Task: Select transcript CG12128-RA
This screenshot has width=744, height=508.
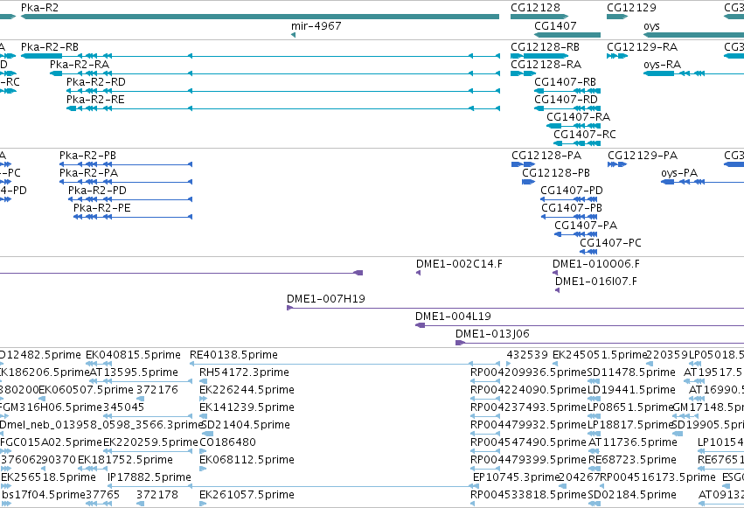Action: pos(523,73)
